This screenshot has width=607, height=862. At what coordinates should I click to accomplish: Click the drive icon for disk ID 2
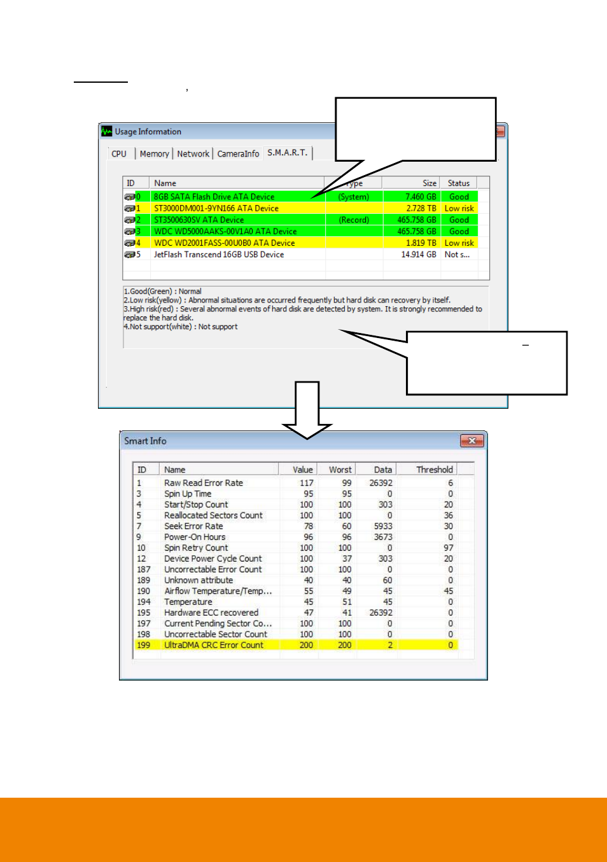tap(129, 220)
